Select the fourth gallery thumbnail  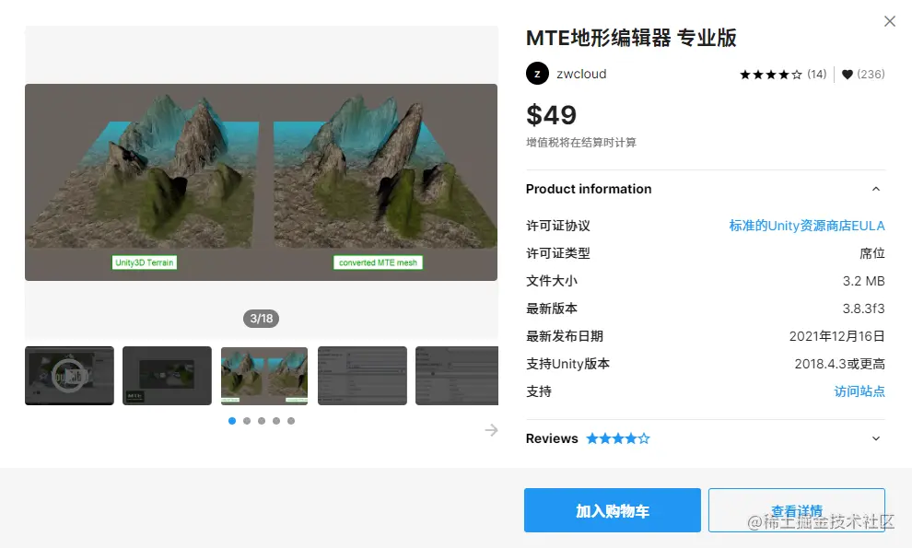point(362,376)
